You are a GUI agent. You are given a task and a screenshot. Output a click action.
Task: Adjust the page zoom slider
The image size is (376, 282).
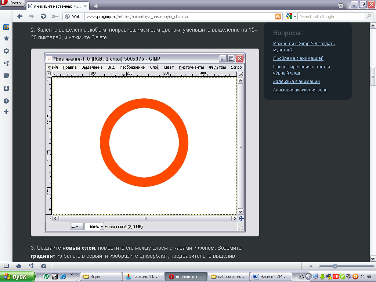click(x=335, y=266)
